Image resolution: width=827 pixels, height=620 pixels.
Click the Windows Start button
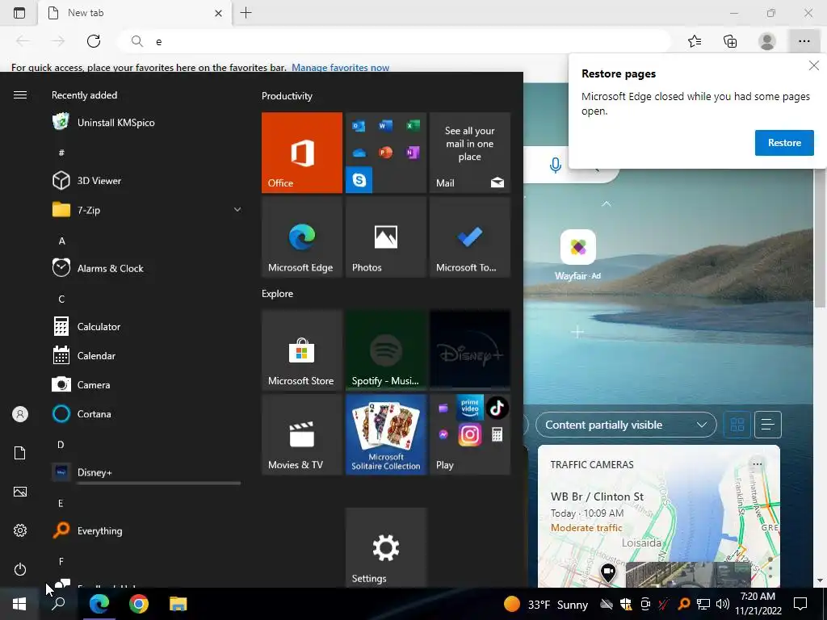click(19, 604)
